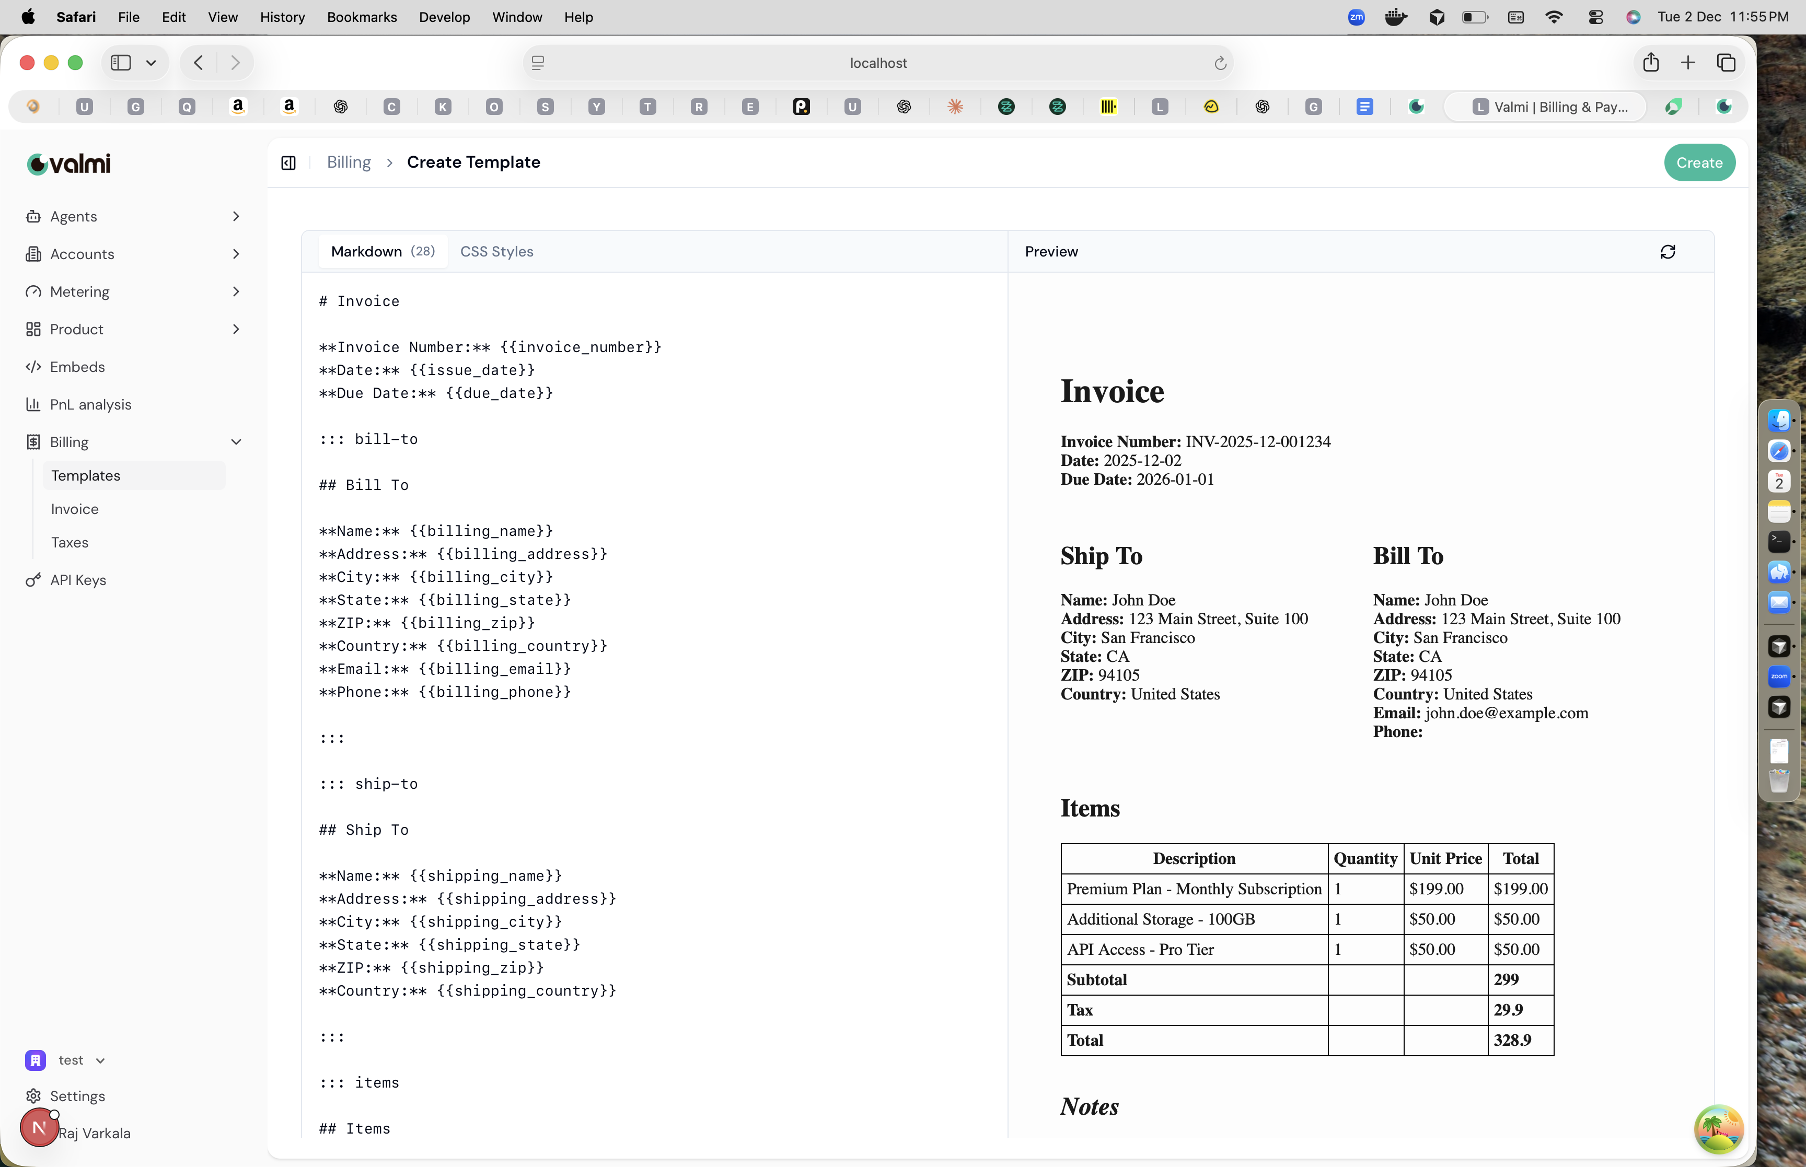Open the test workspace dropdown
This screenshot has height=1167, width=1806.
click(100, 1060)
